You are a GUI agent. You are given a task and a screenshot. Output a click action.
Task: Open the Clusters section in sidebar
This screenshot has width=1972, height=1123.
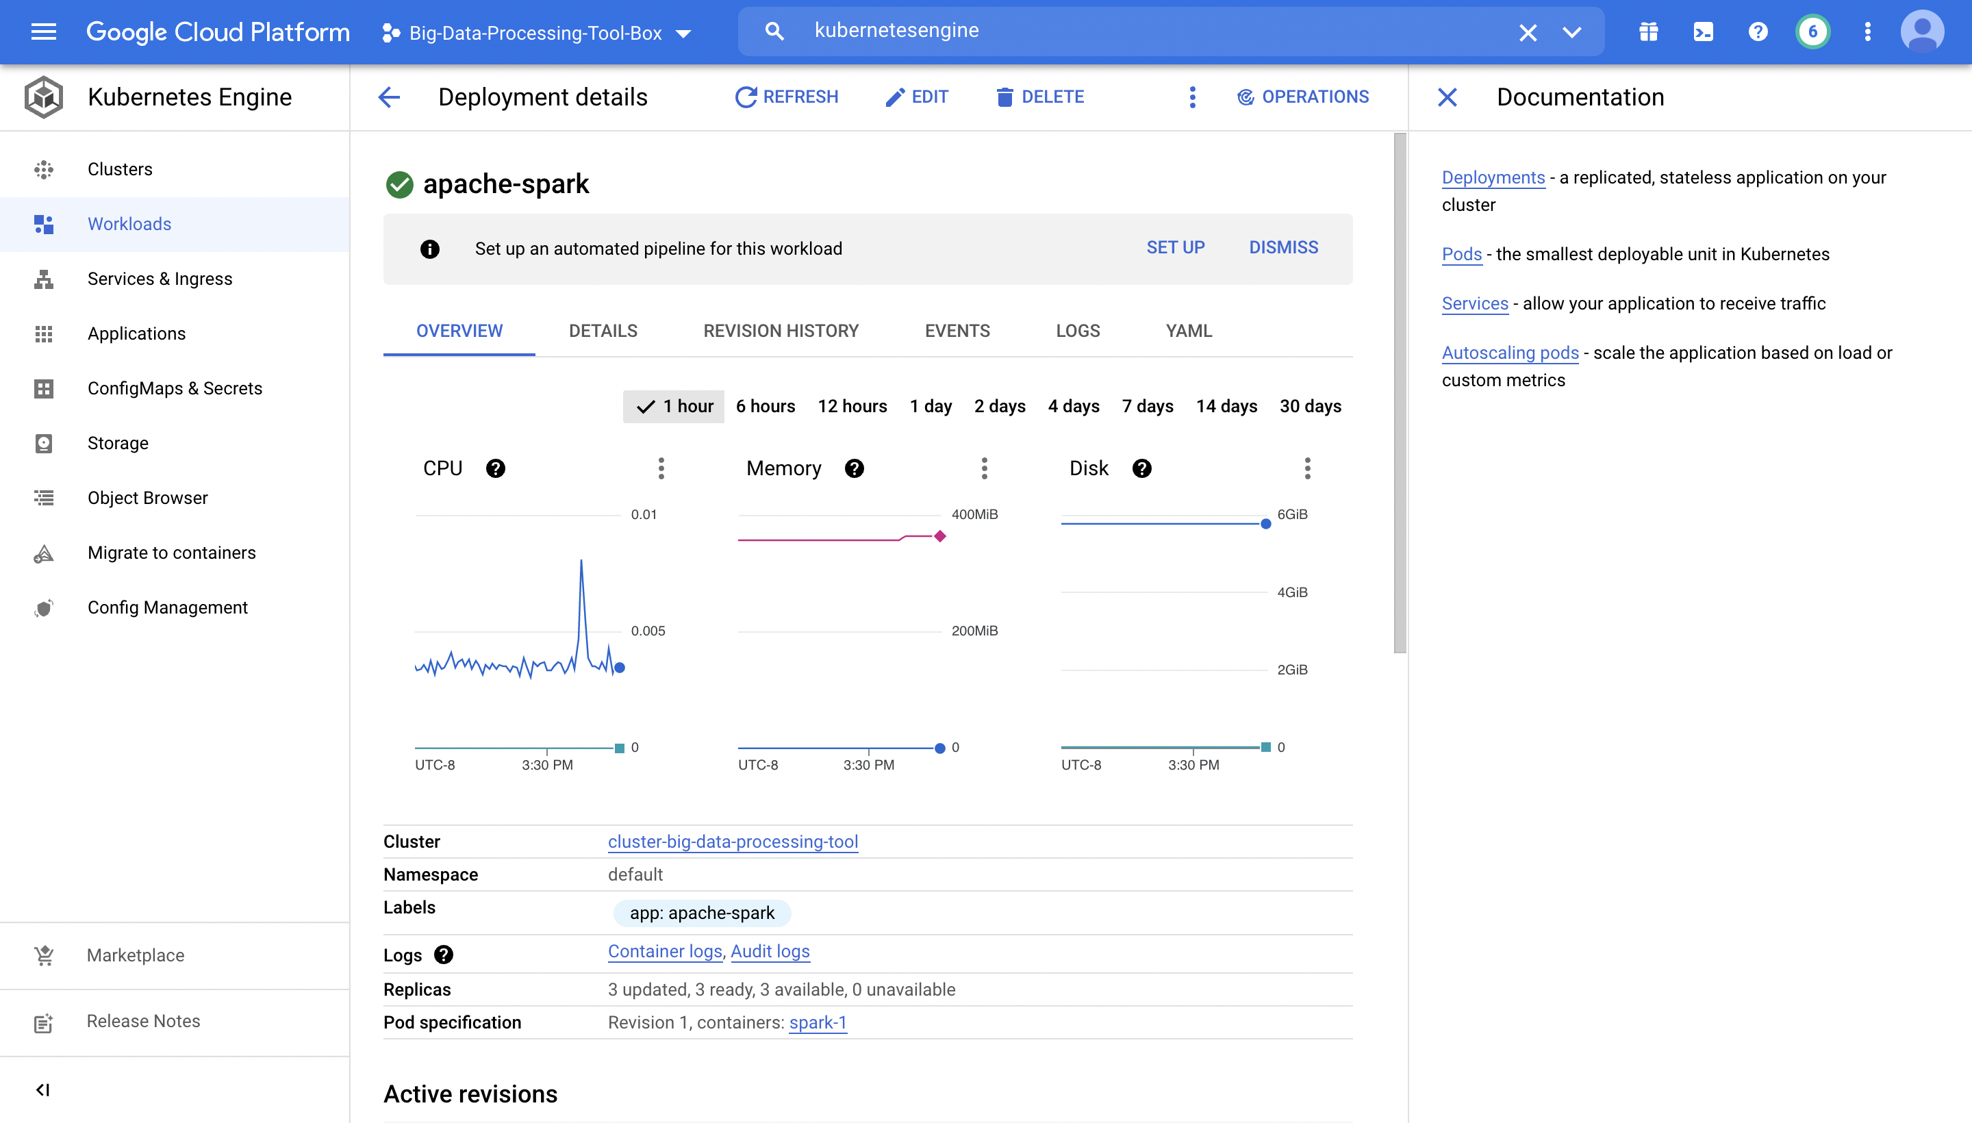(120, 169)
